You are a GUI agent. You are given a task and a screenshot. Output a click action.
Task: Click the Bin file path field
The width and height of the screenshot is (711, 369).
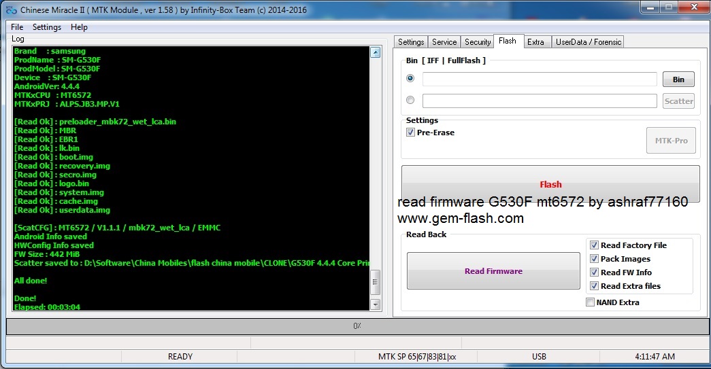click(540, 80)
